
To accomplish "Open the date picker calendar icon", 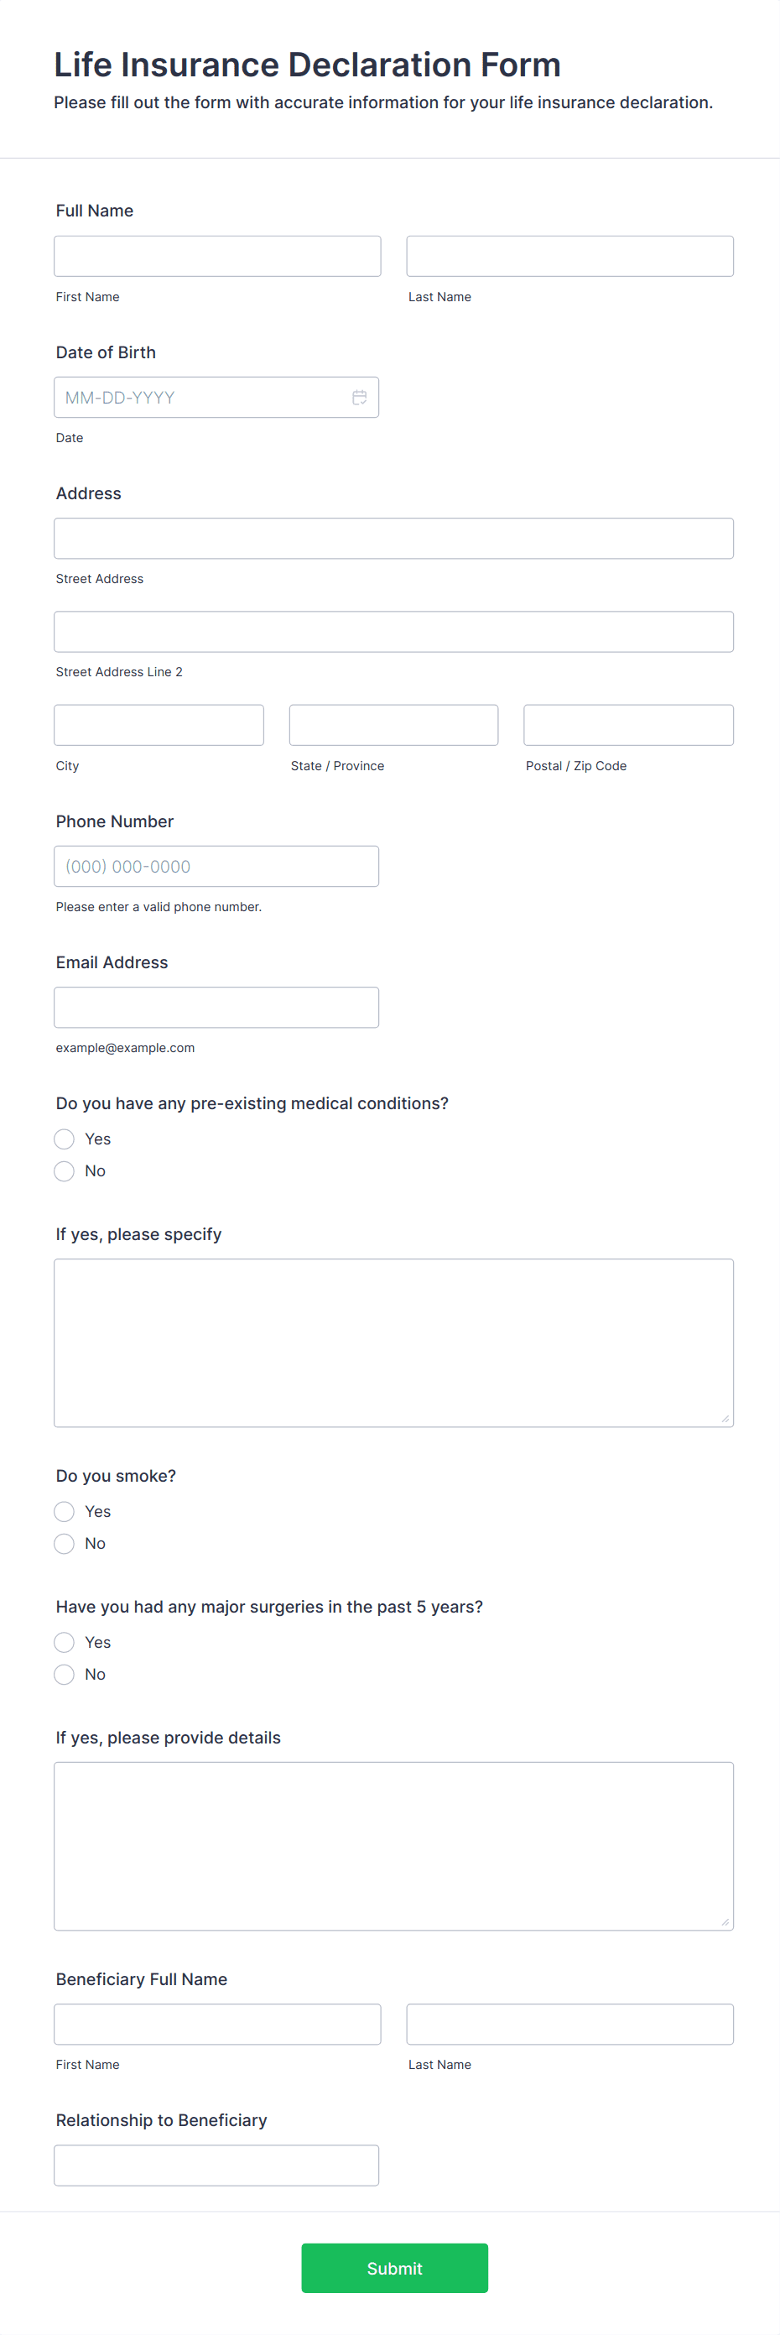I will (359, 397).
